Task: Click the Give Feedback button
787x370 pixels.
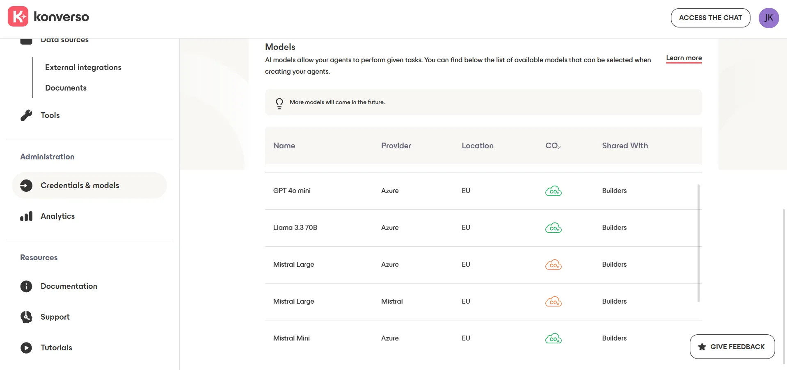Action: click(732, 347)
